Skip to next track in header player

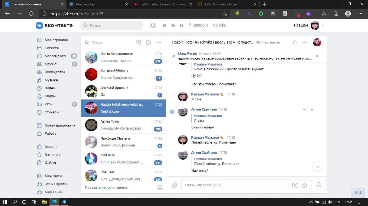[x=181, y=25]
